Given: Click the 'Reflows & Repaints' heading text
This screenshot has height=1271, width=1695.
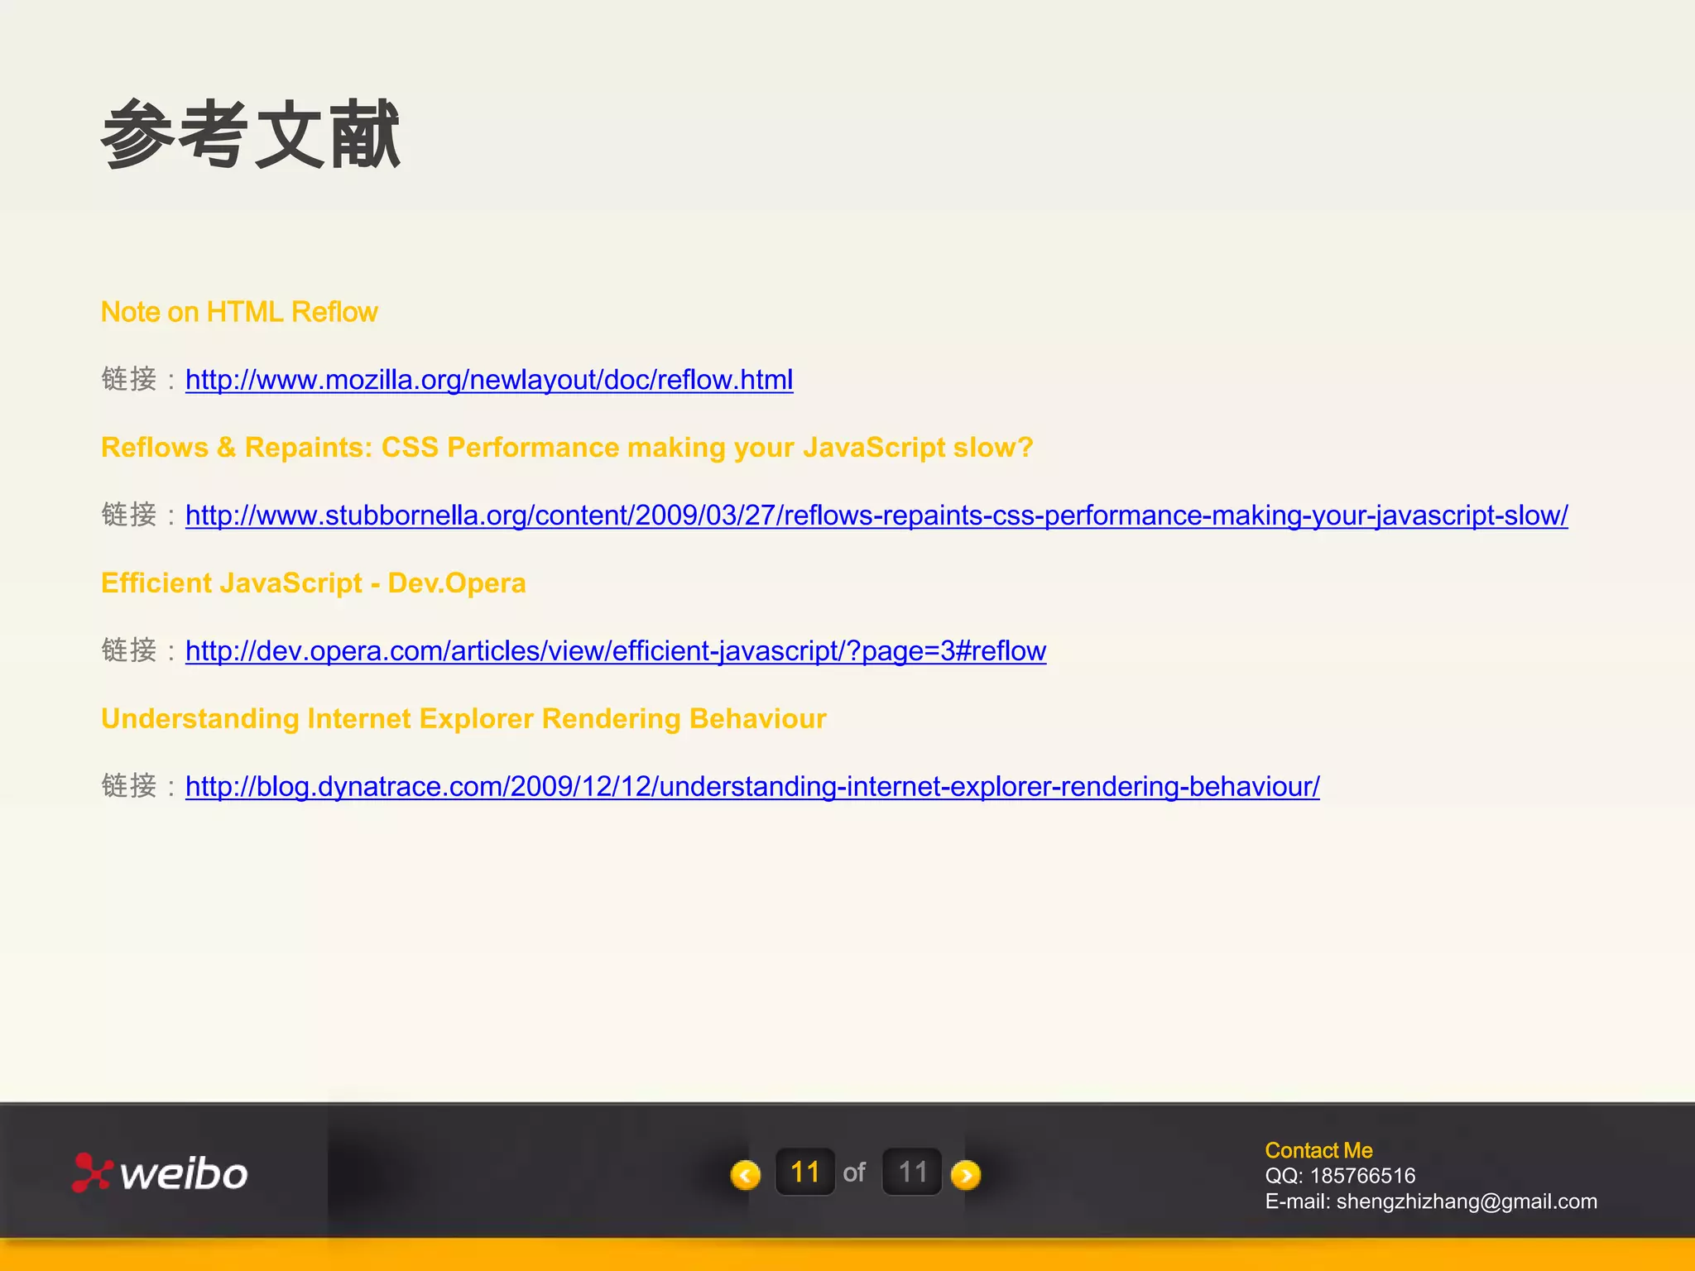Looking at the screenshot, I should (567, 448).
